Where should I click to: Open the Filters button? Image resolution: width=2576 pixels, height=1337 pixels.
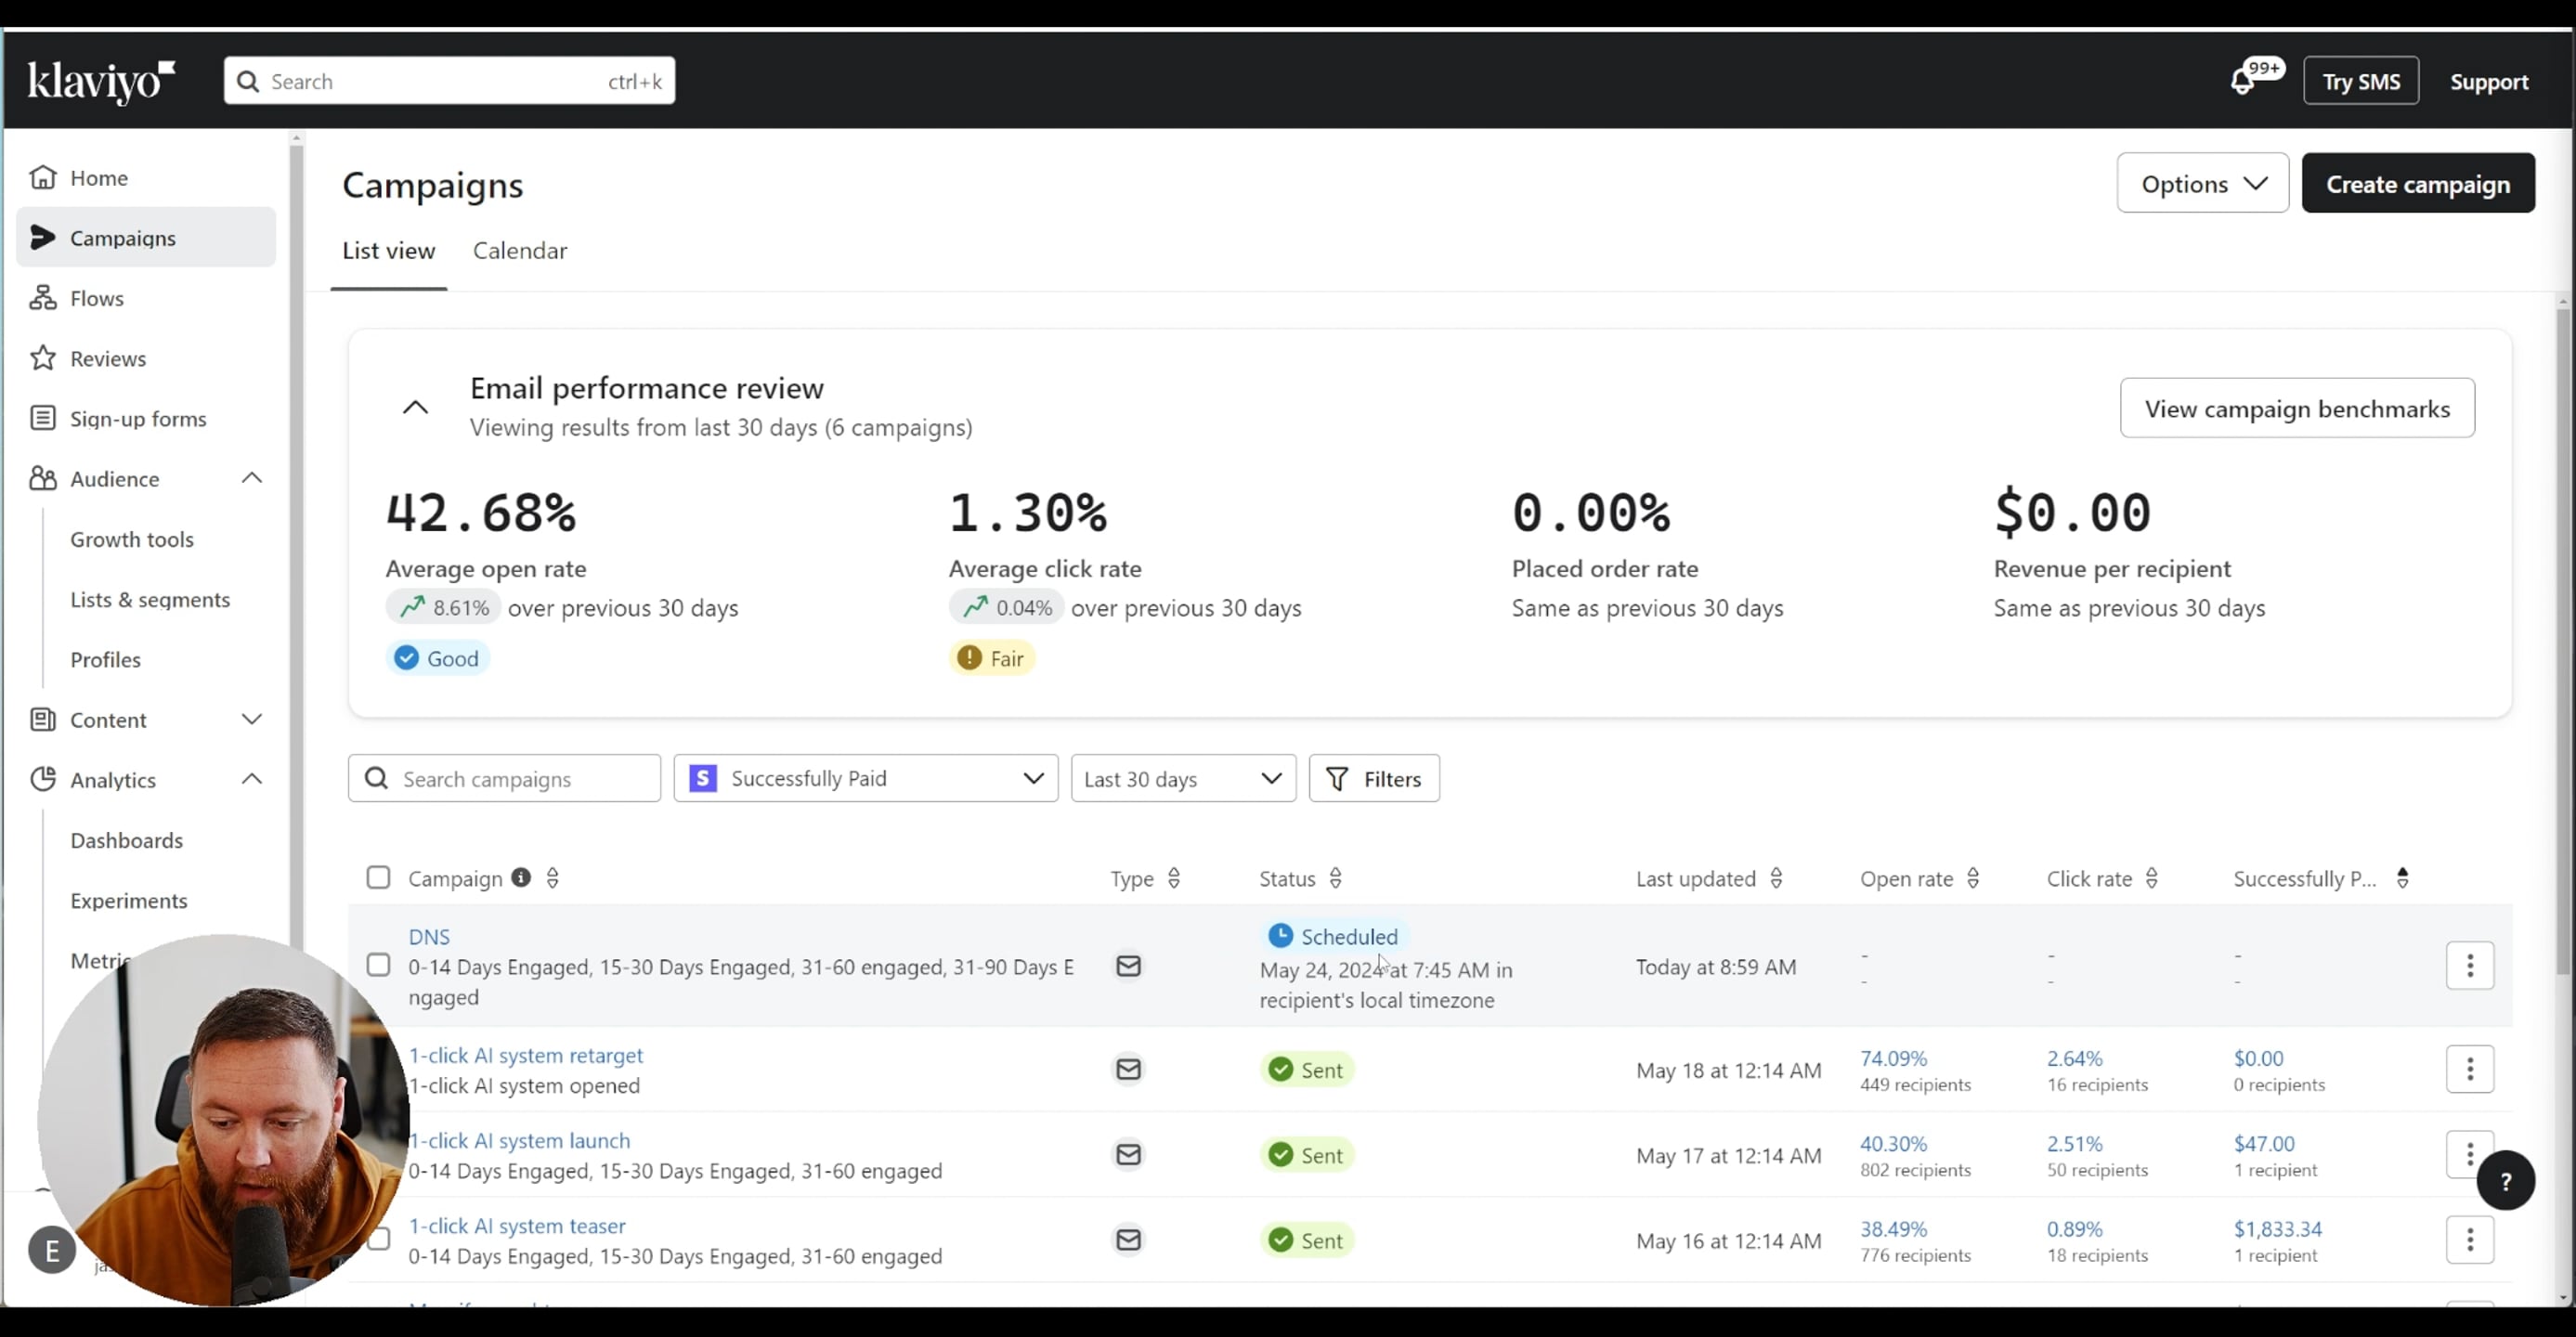[x=1374, y=778]
